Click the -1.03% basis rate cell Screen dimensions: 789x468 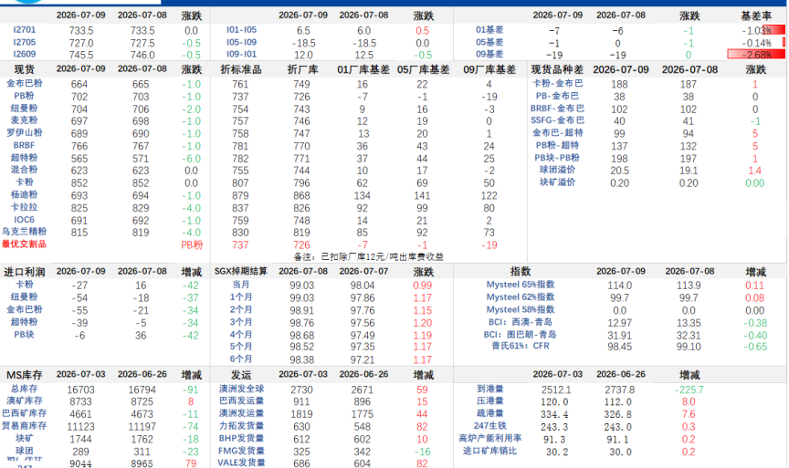(x=756, y=30)
